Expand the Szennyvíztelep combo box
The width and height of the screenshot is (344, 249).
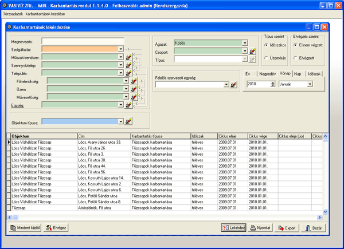(x=120, y=65)
